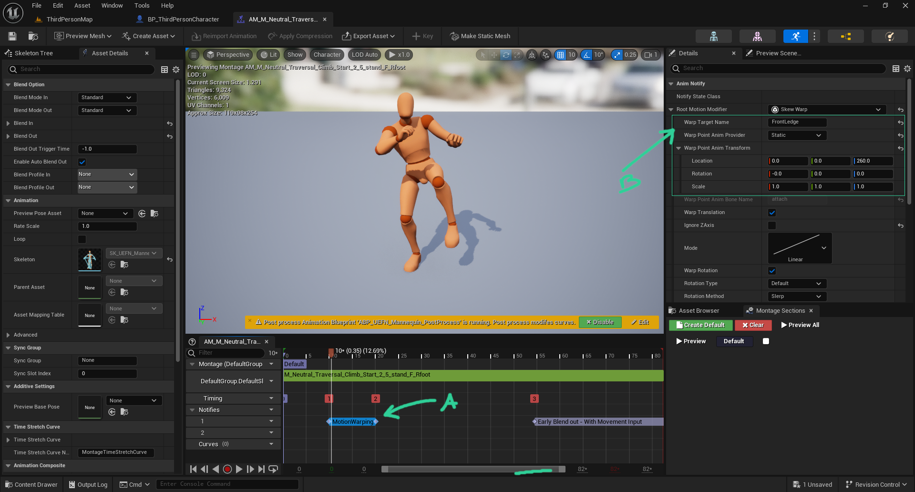Click Create Default button
This screenshot has width=915, height=492.
tap(700, 325)
